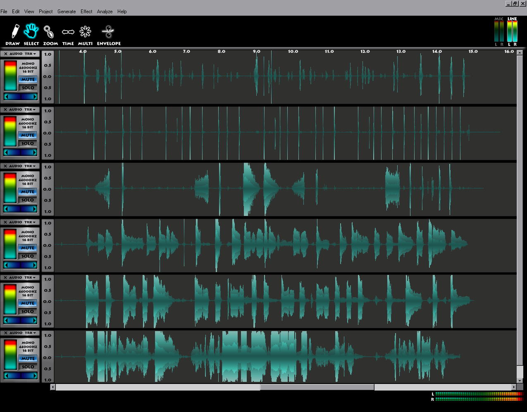Image resolution: width=527 pixels, height=412 pixels.
Task: Click the first track's colored gain meter
Action: (10, 76)
